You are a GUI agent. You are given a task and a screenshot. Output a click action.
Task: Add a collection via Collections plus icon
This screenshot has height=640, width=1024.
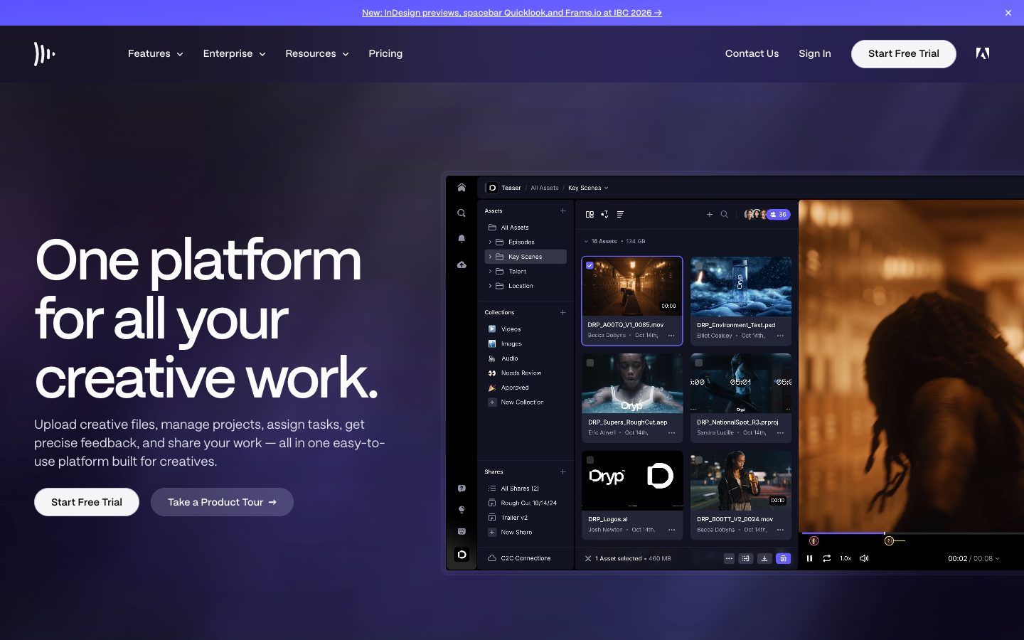coord(562,312)
